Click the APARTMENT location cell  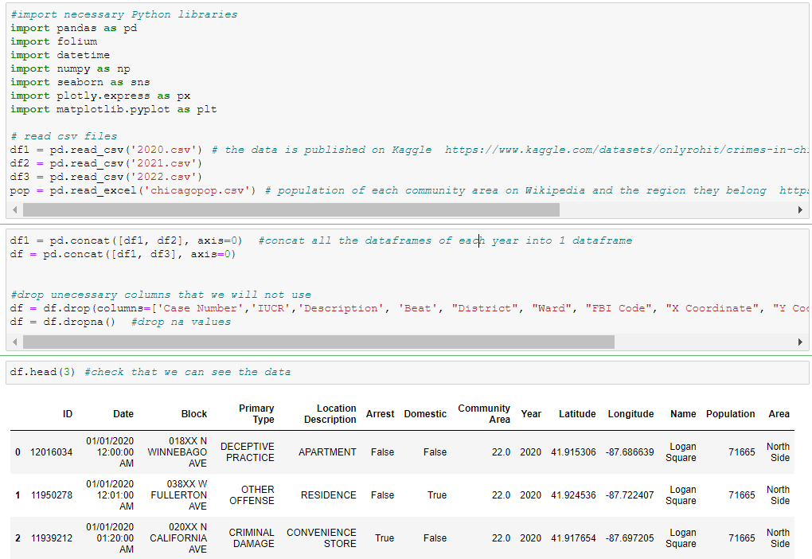click(x=327, y=452)
